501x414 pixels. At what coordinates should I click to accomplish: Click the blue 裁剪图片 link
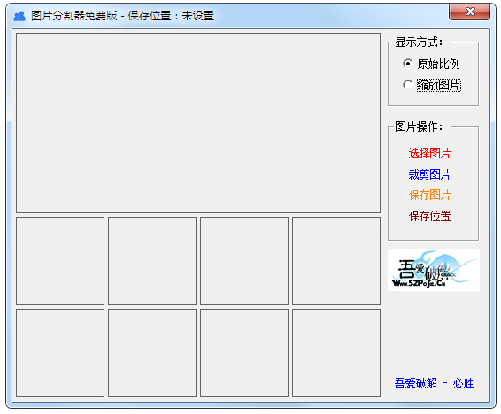point(429,174)
